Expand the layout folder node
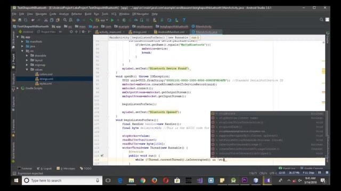 [x=27, y=60]
